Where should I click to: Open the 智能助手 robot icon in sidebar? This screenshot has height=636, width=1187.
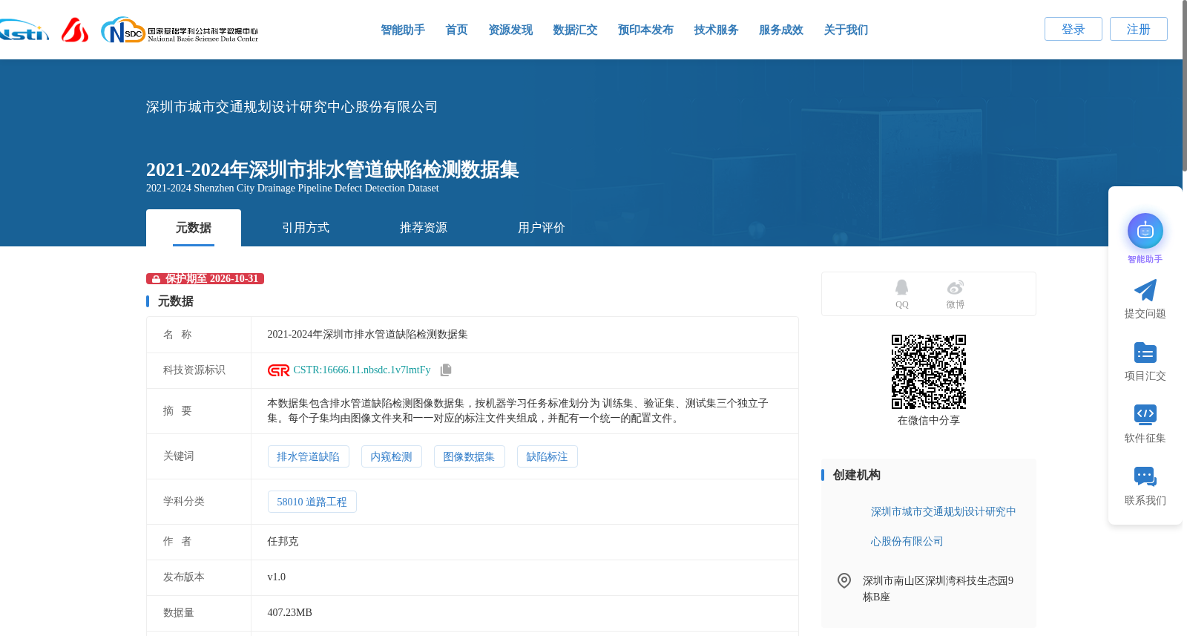[x=1145, y=231]
